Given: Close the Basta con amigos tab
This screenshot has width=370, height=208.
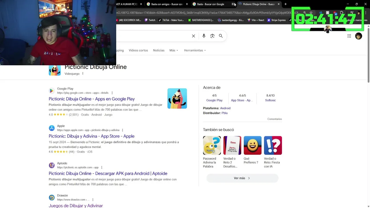Looking at the screenshot, I should [x=187, y=4].
